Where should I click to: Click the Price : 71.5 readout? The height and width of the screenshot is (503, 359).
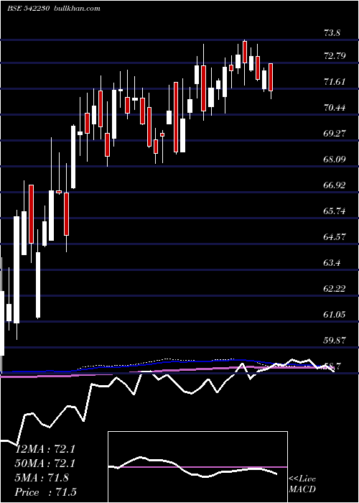45,492
